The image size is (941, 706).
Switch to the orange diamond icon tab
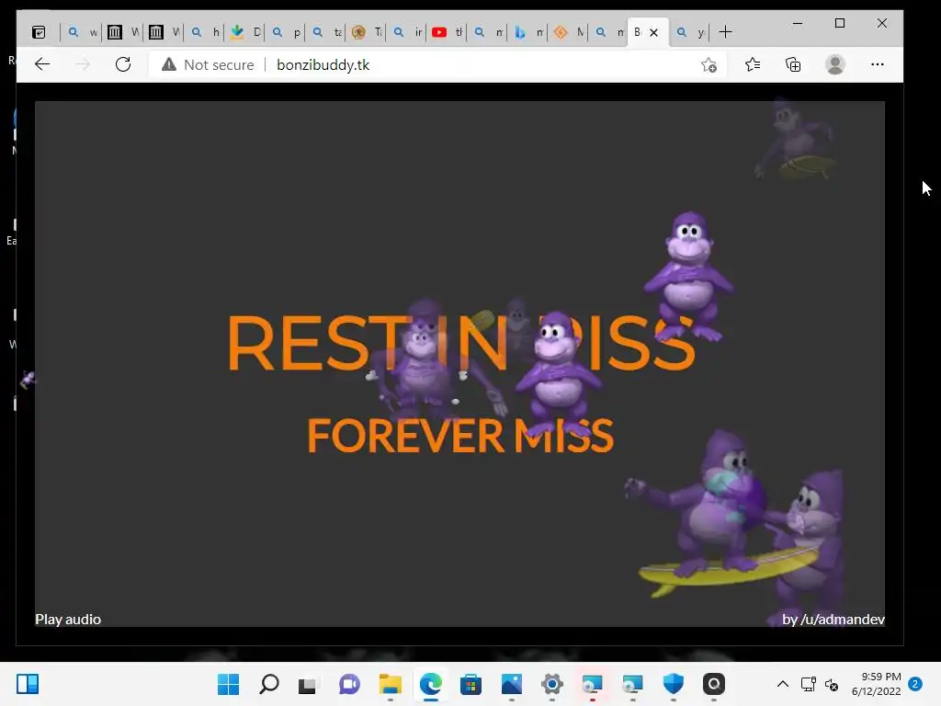pos(569,32)
